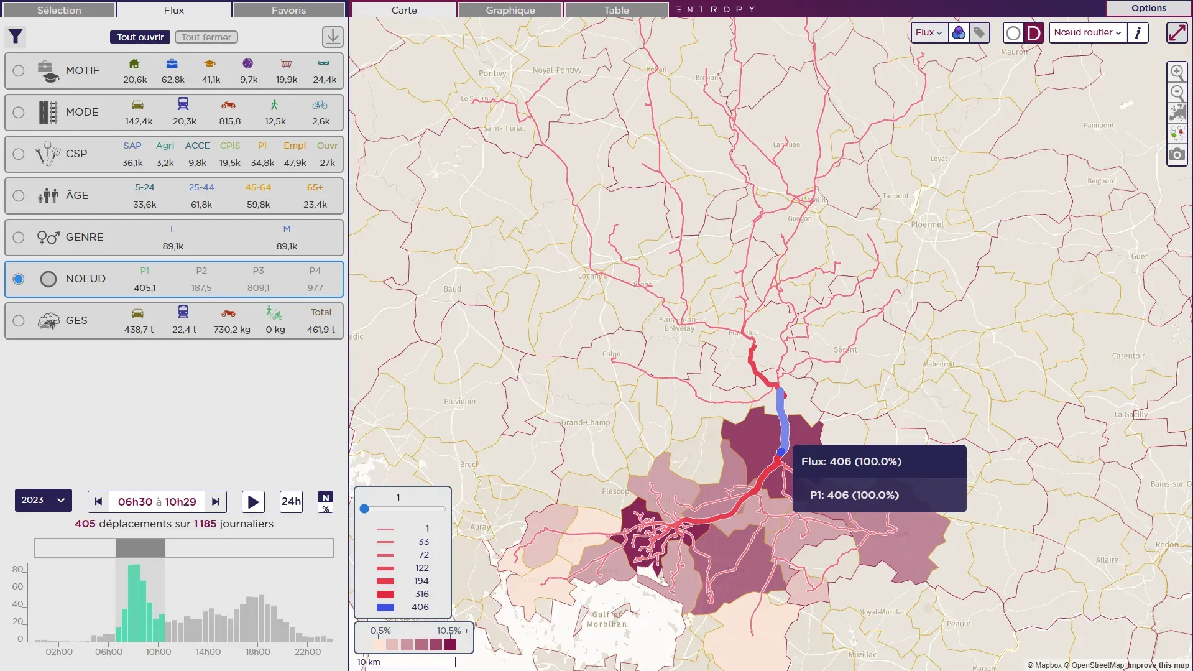Select the CSP radio button
Viewport: 1193px width, 671px height.
[19, 154]
